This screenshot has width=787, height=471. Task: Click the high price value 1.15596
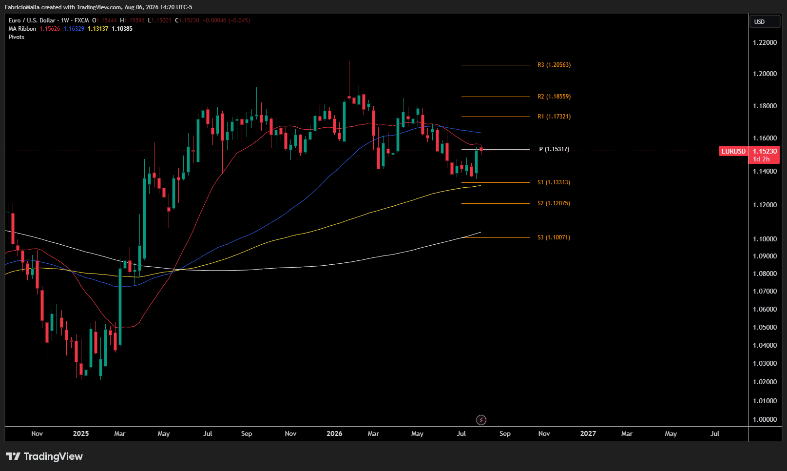click(x=134, y=20)
